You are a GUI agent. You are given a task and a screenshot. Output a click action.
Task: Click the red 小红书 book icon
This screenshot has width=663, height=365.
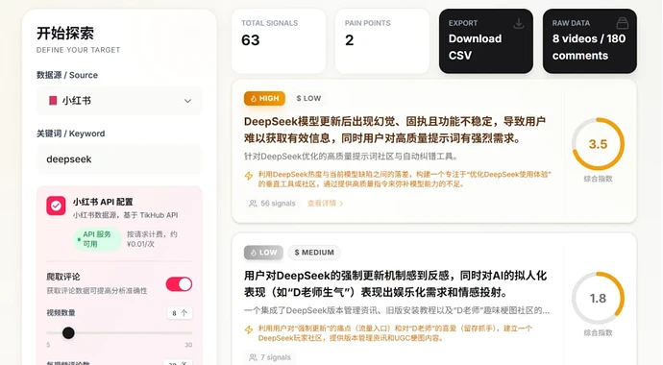pyautogui.click(x=53, y=101)
